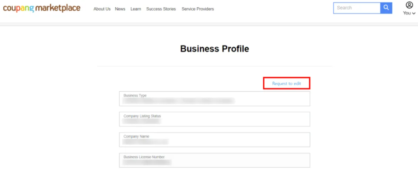Select Success Stories in the navigation
Image resolution: width=418 pixels, height=173 pixels.
coord(161,9)
